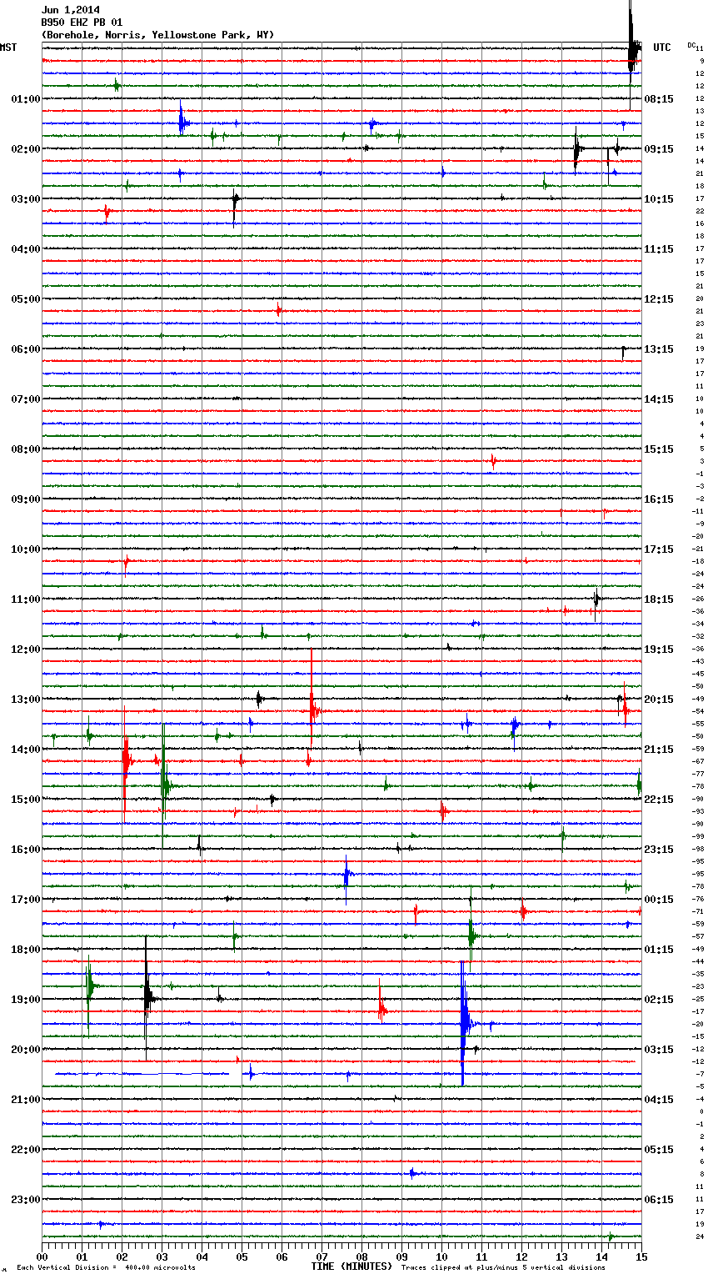Viewport: 708px width, 1279px height.
Task: Click the UTC time label '06:15'
Action: 659,1200
